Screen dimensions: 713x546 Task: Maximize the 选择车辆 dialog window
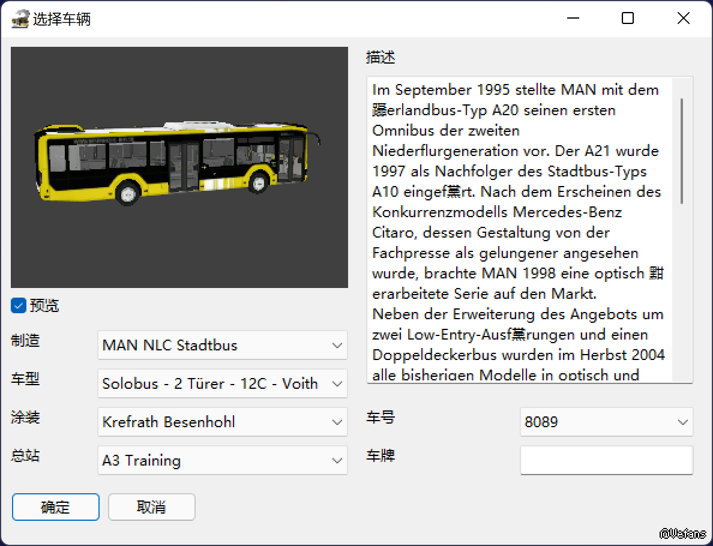point(628,19)
